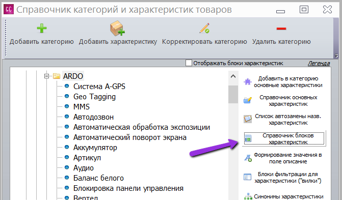
Task: Select Блокировка панели управления
Action: point(128,188)
